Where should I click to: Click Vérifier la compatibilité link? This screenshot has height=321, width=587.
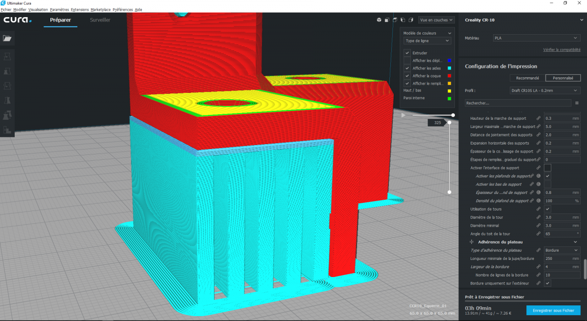[x=562, y=49]
